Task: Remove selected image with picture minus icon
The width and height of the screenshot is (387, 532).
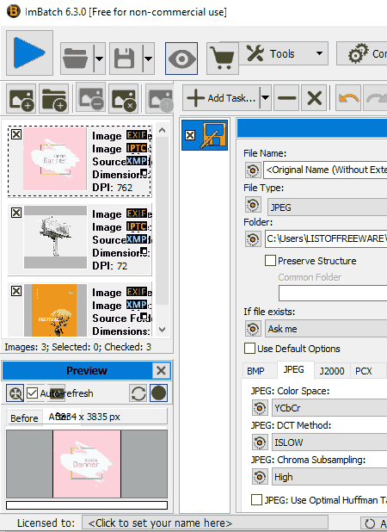Action: click(90, 99)
